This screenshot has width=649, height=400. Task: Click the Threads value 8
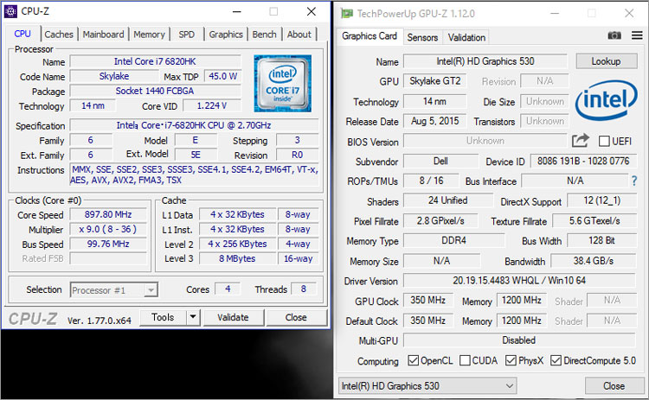click(x=304, y=289)
